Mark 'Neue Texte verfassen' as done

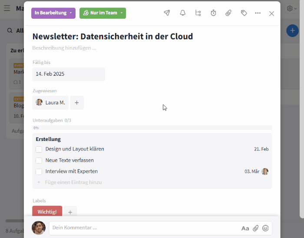pos(39,161)
